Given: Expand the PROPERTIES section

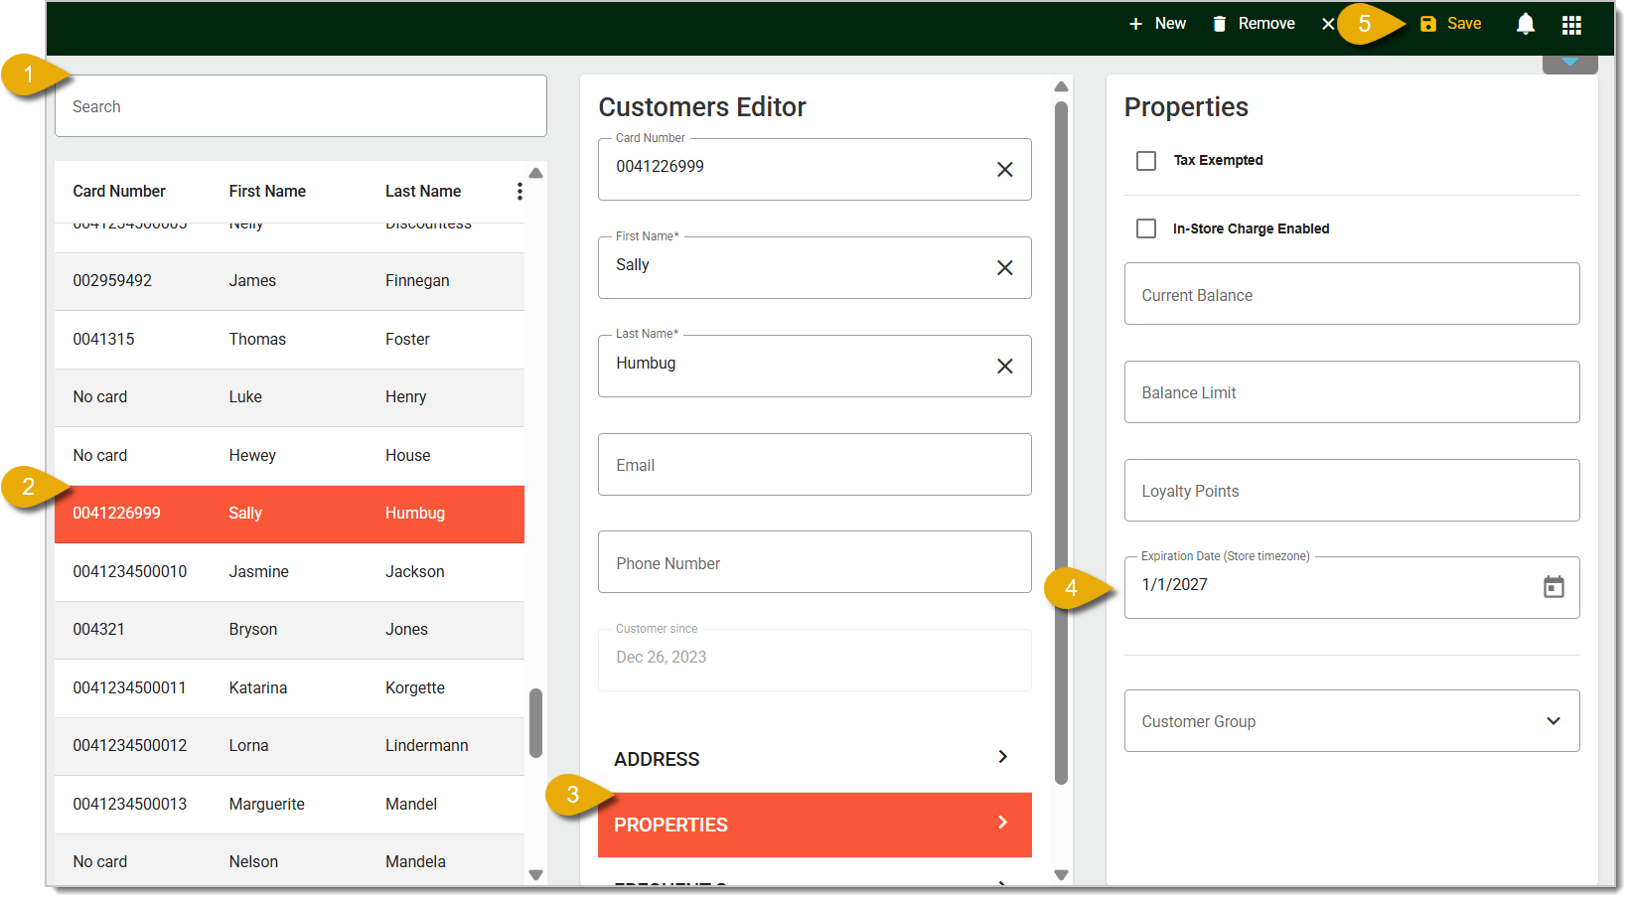Looking at the screenshot, I should pyautogui.click(x=815, y=825).
